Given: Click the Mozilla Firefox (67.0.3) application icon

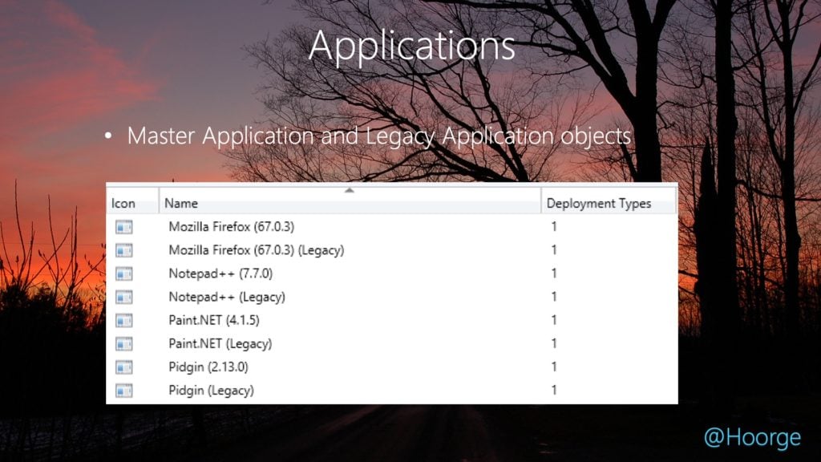Looking at the screenshot, I should click(x=123, y=226).
